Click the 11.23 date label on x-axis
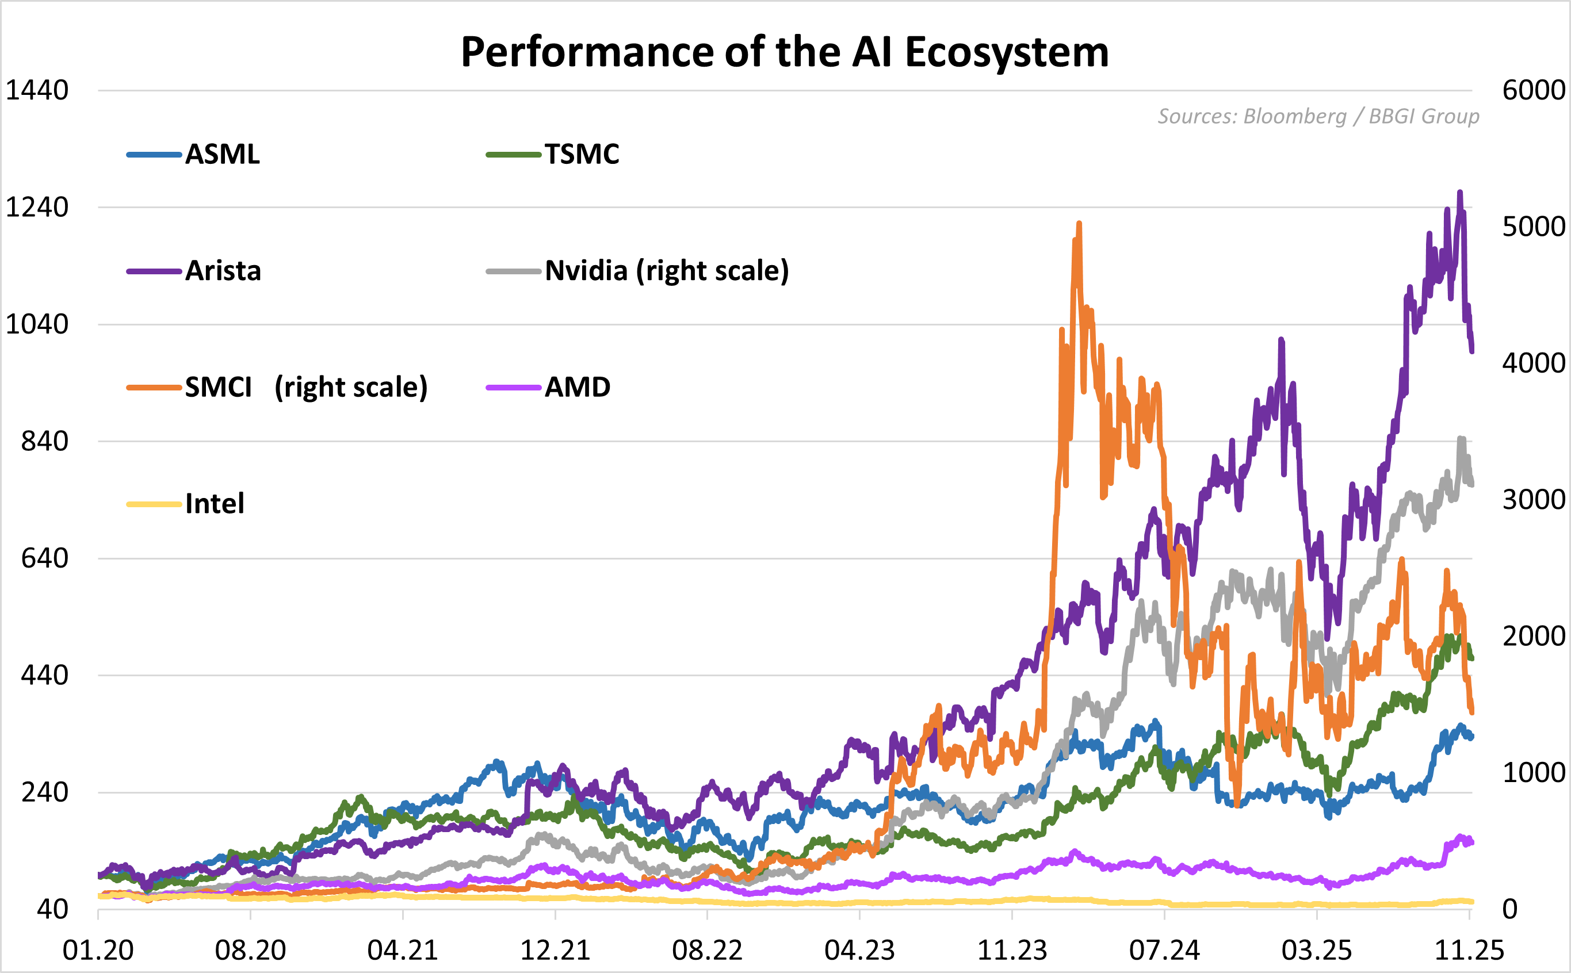 click(1012, 951)
